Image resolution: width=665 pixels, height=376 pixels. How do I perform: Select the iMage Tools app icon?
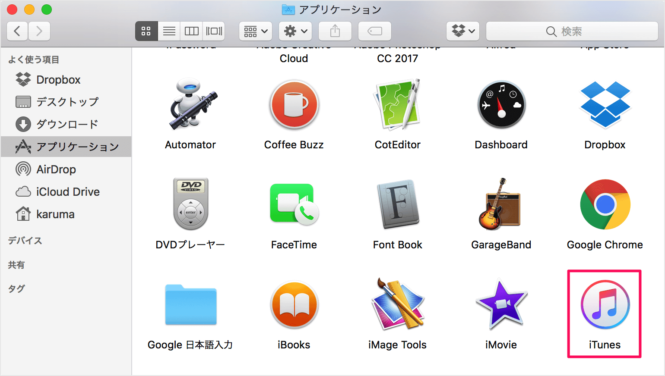point(398,304)
